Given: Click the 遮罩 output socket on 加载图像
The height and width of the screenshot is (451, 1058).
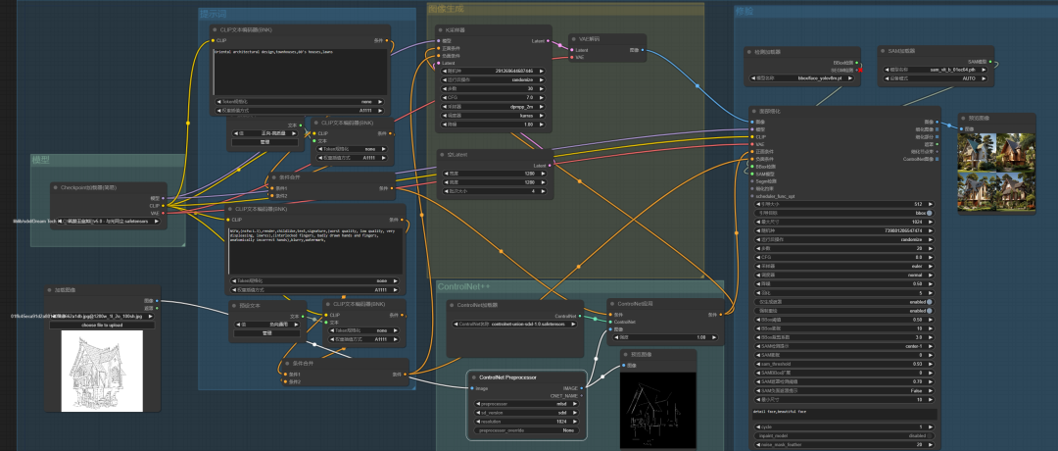Looking at the screenshot, I should pyautogui.click(x=157, y=308).
